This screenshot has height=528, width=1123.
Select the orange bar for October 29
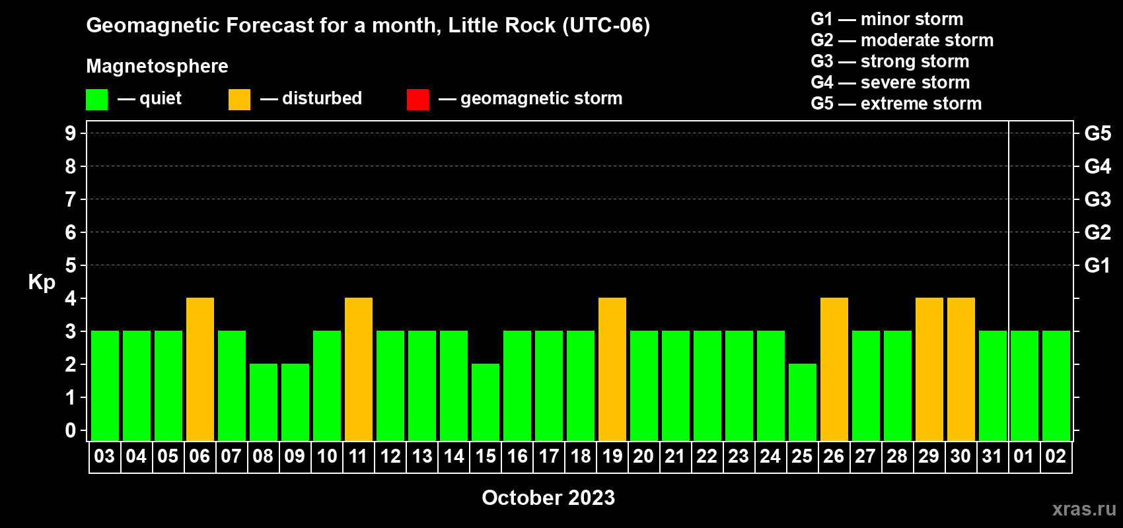tap(929, 370)
